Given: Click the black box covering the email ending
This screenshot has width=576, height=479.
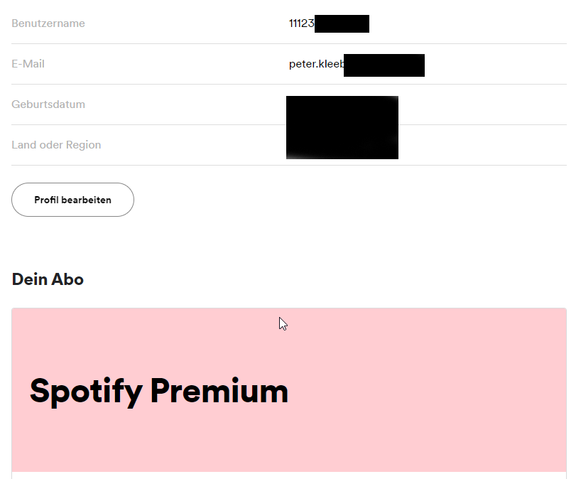Looking at the screenshot, I should [384, 65].
